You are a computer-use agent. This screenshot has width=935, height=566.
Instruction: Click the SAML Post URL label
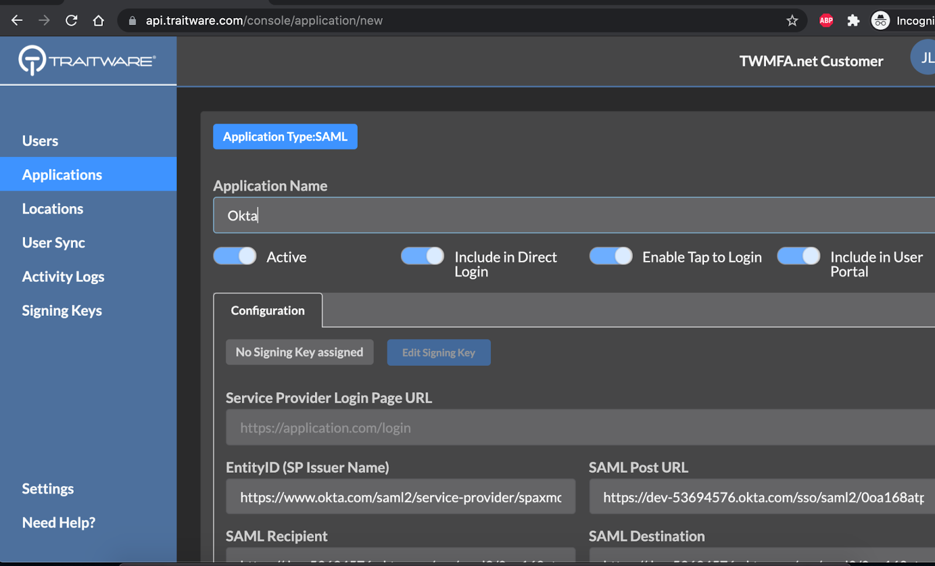[x=638, y=467]
